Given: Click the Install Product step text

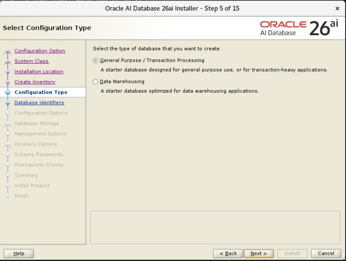Looking at the screenshot, I should [x=32, y=186].
